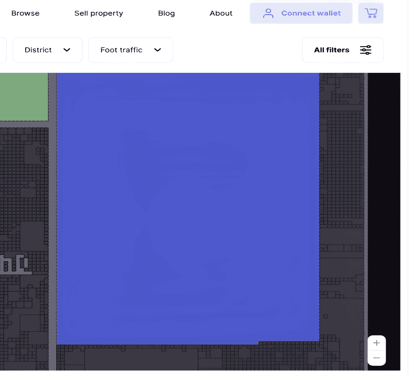The width and height of the screenshot is (411, 377).
Task: Open the Foot traffic dropdown
Action: (130, 50)
